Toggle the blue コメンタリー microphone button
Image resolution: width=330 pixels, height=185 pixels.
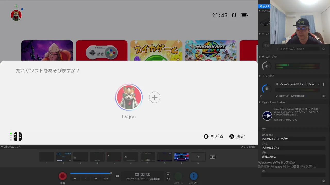point(194,176)
